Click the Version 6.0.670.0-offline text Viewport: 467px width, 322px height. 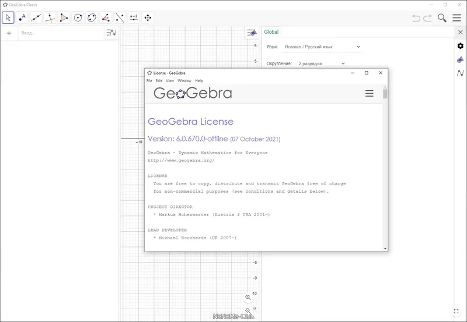click(187, 139)
